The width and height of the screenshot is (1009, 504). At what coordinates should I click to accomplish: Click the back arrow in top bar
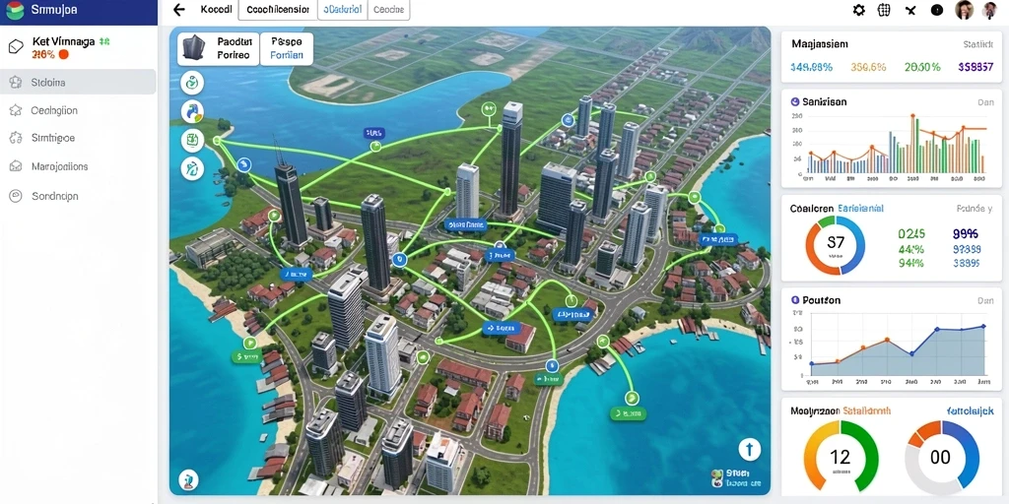click(179, 10)
